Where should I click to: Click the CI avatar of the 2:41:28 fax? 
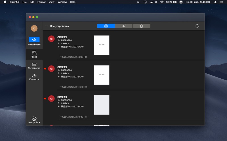(x=51, y=69)
